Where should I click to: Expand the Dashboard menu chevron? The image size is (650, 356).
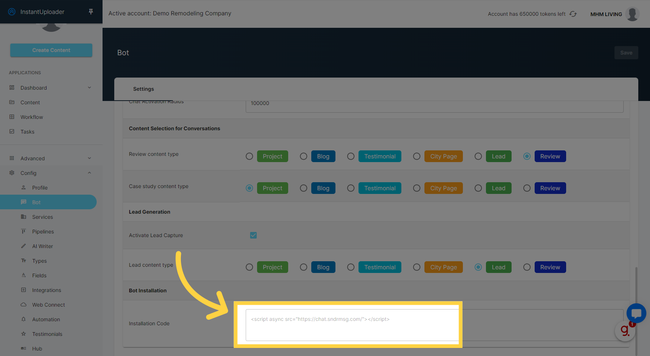click(x=89, y=88)
